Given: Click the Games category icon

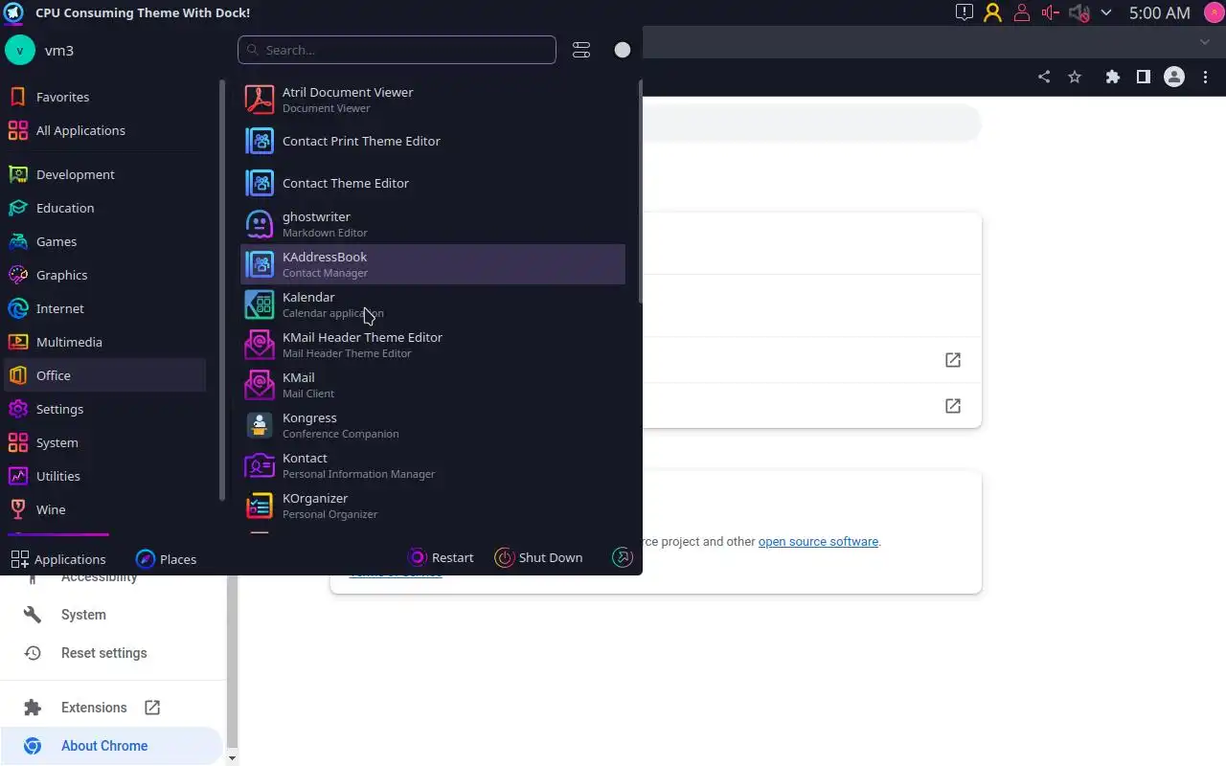Looking at the screenshot, I should [x=18, y=241].
